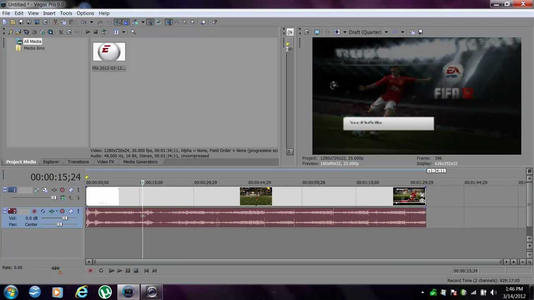534x300 pixels.
Task: Save project with floppy disk icon
Action: [21, 22]
